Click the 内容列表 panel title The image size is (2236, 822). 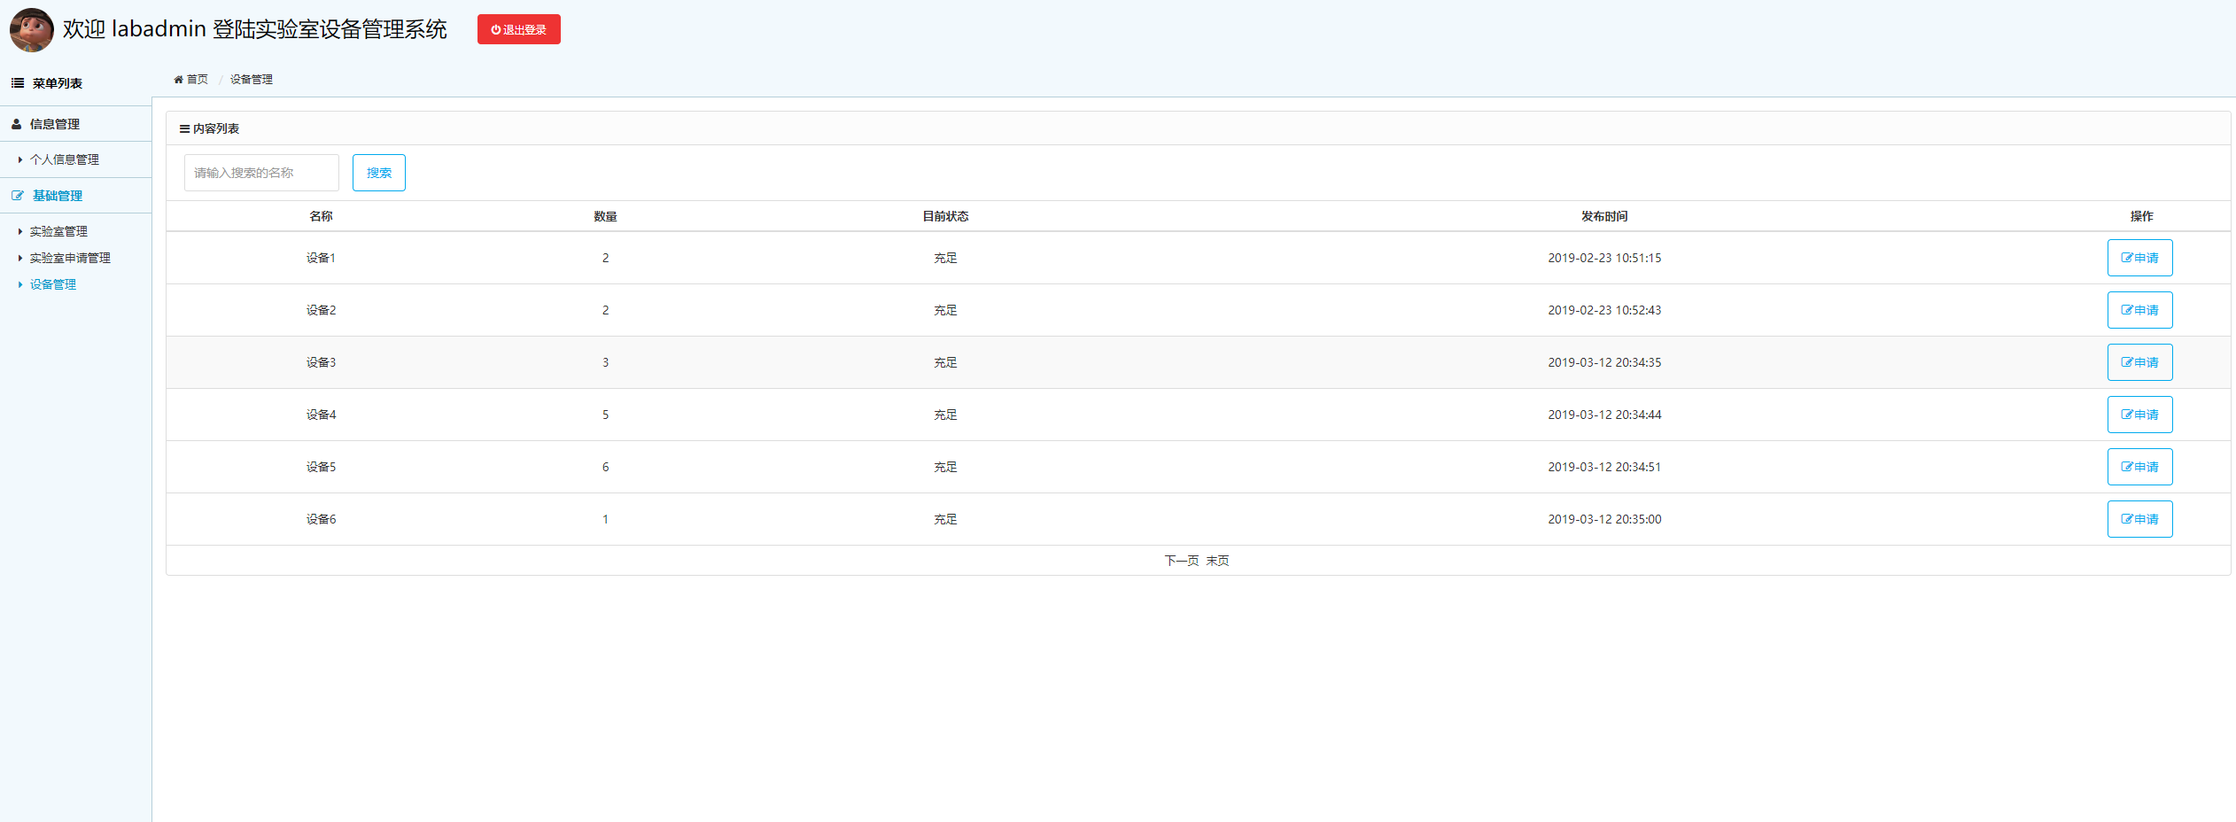click(x=216, y=128)
